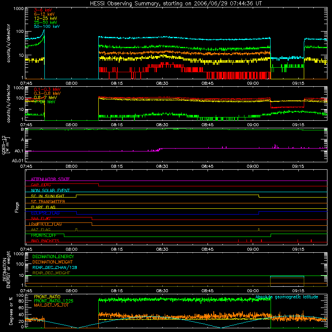Select the SC_IN_SUNLIGHT flag label

tap(48, 196)
